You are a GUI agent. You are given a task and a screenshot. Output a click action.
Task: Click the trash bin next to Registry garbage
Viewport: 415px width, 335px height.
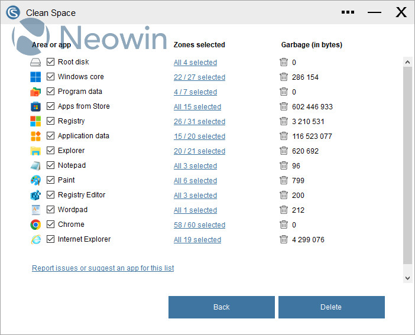coord(284,122)
